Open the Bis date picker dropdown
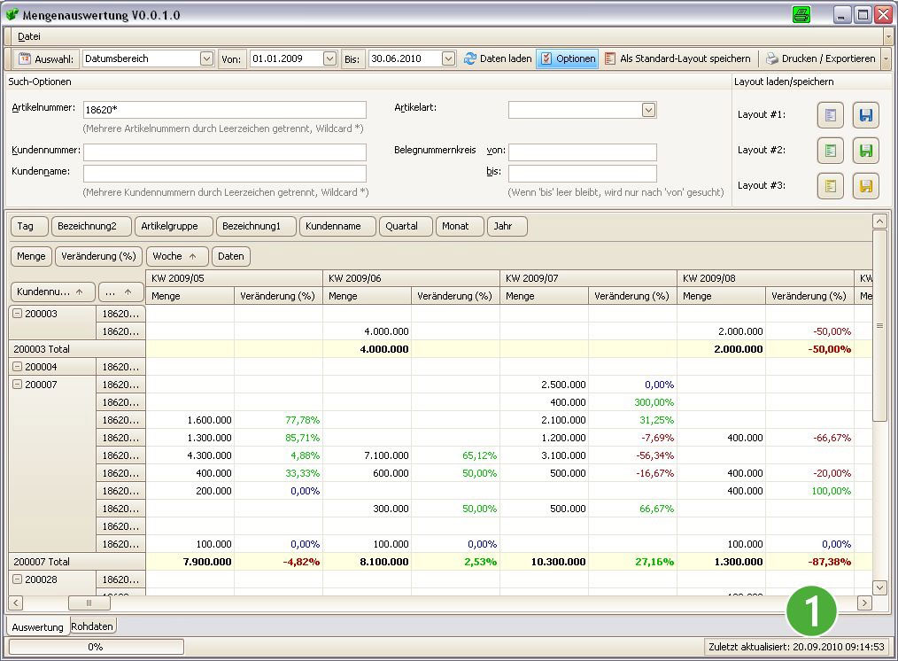898x661 pixels. pos(448,58)
